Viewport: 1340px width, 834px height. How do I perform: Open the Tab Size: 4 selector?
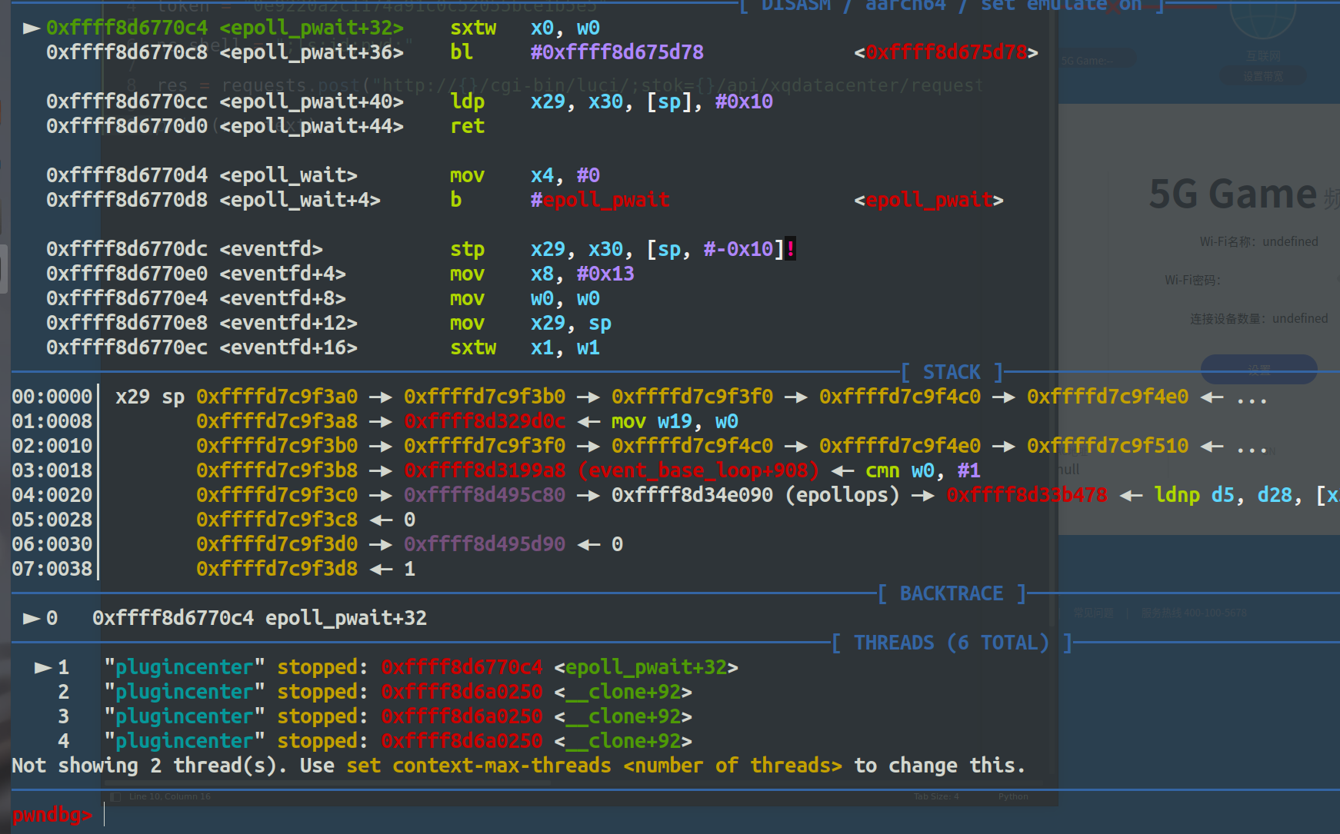(936, 796)
